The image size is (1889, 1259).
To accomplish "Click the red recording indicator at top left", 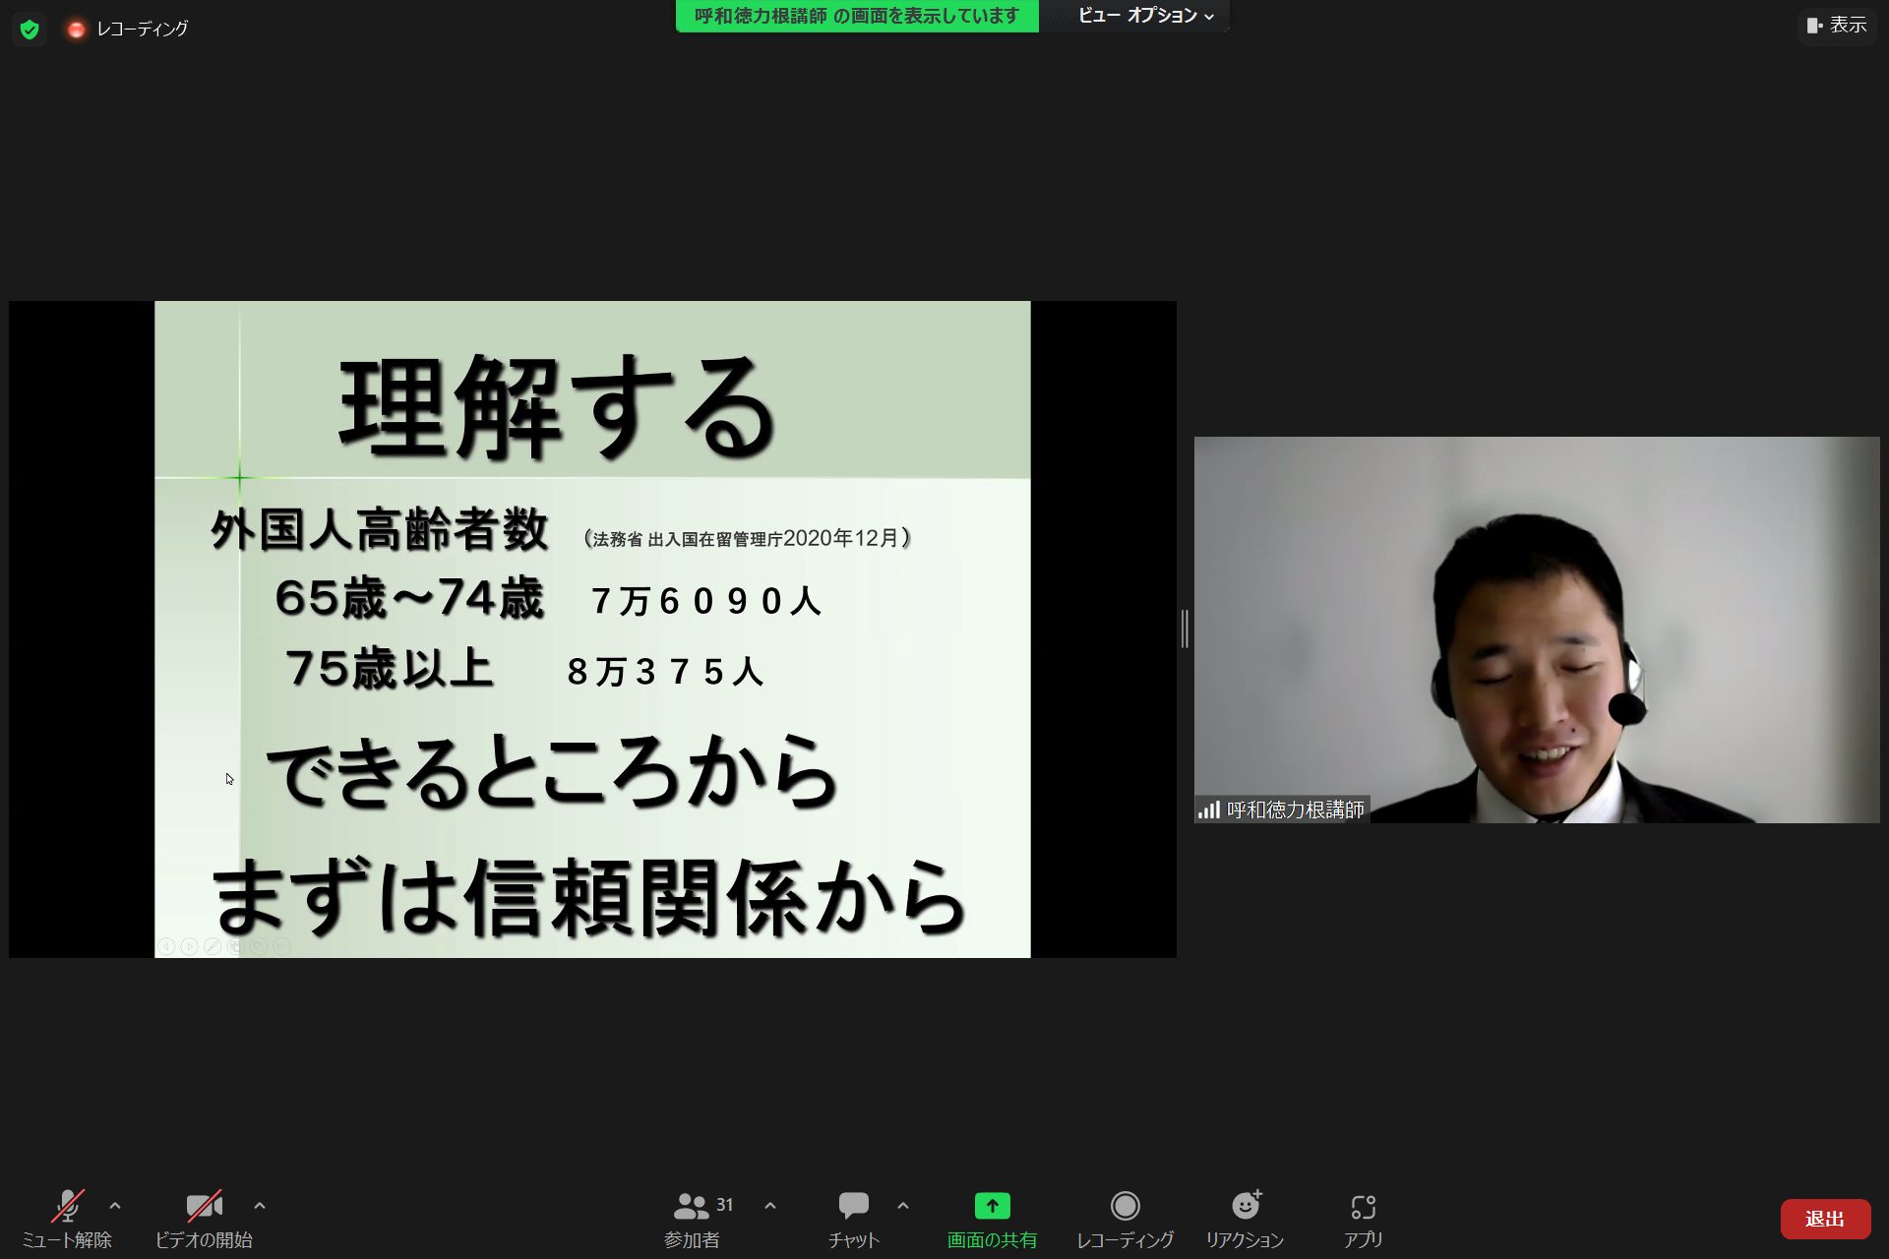I will 76,30.
